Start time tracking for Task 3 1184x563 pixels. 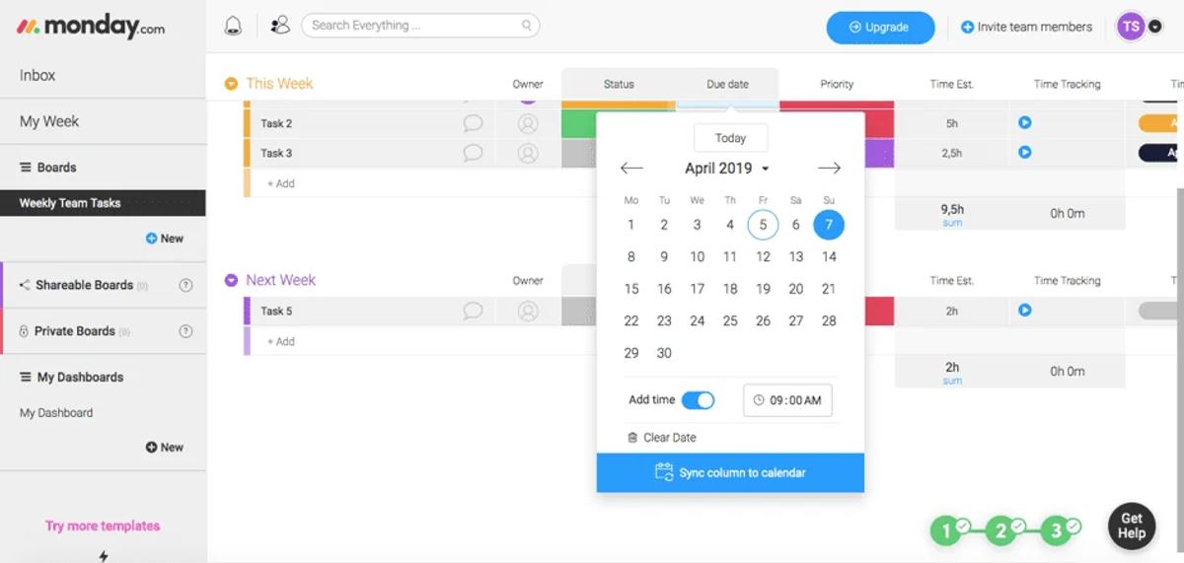point(1024,153)
